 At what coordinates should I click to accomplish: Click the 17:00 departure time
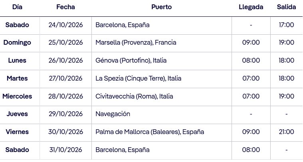(x=286, y=25)
